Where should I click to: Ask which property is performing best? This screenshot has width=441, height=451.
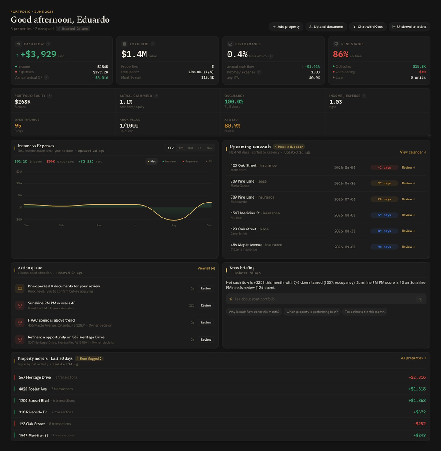tap(312, 312)
